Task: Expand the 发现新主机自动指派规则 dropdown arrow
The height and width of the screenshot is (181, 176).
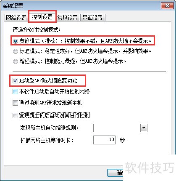Action: tap(144, 128)
